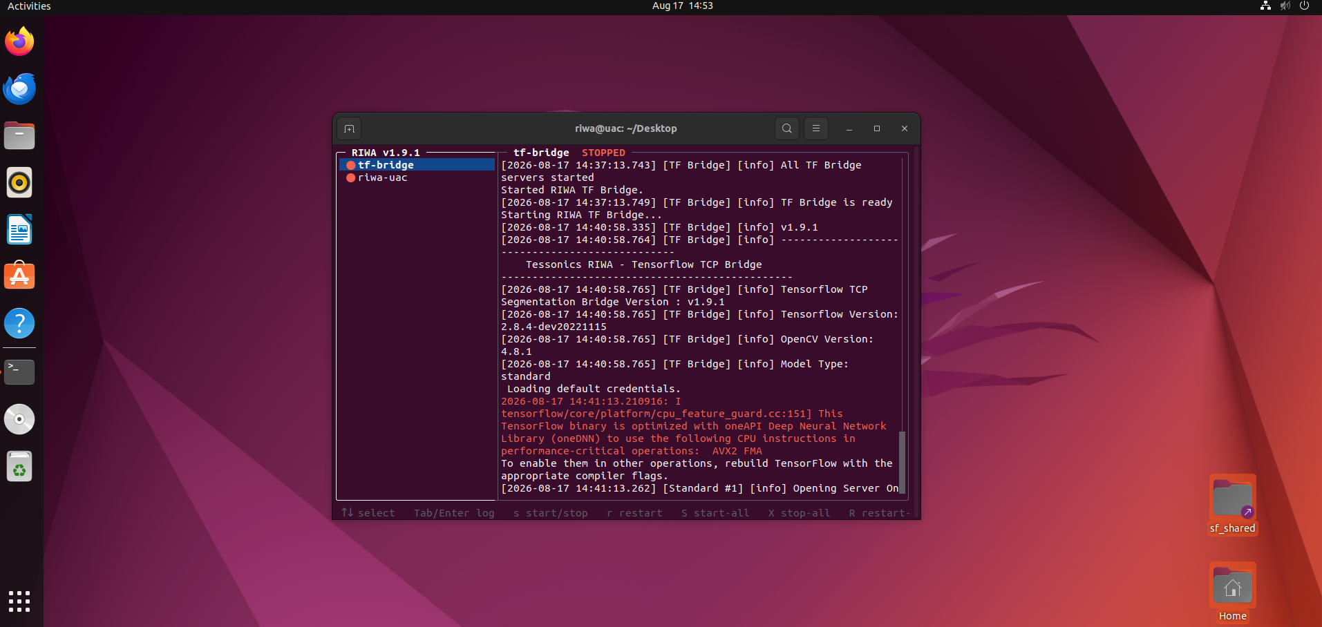1322x627 pixels.
Task: Open the Help icon in the dock
Action: pyautogui.click(x=19, y=323)
